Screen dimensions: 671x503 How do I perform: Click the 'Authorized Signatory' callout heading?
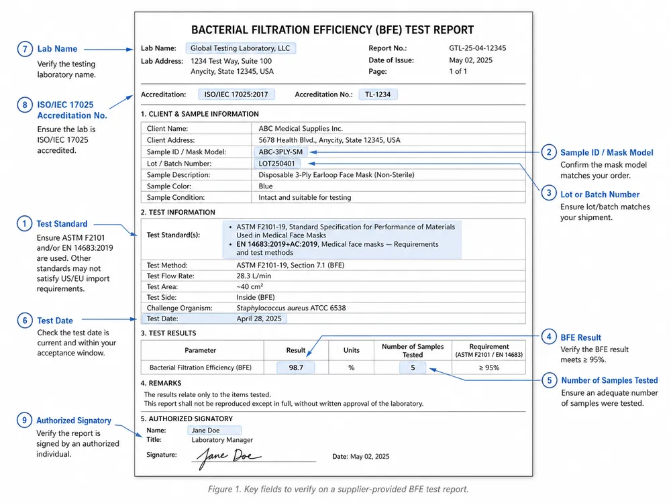tap(74, 421)
